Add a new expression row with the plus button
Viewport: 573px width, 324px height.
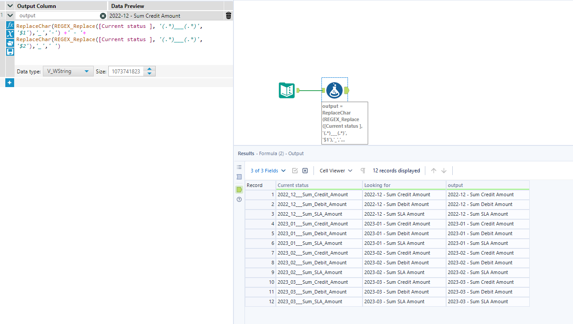coord(9,82)
